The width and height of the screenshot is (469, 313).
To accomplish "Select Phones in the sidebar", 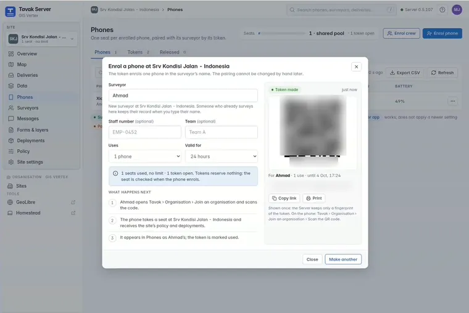I will pos(41,97).
